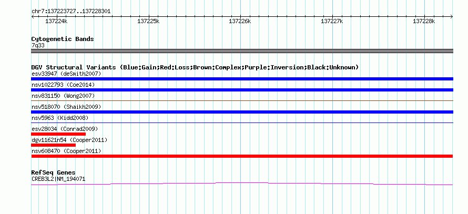Image resolution: width=468 pixels, height=214 pixels.
Task: Click the RefSeq Genes track title
Action: [x=54, y=172]
